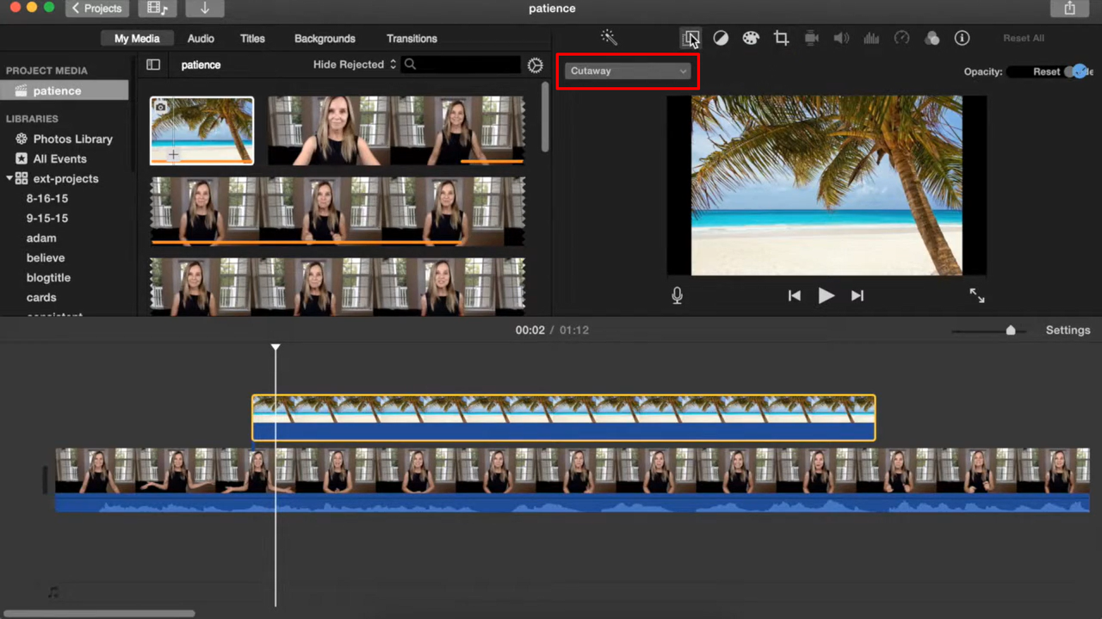Open the Transitions tab
The height and width of the screenshot is (619, 1102).
(412, 39)
